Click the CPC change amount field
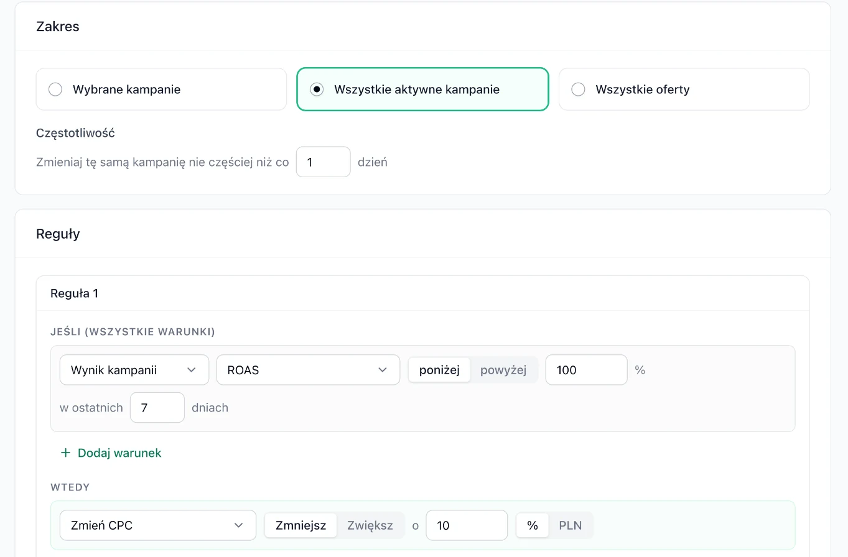 (467, 525)
